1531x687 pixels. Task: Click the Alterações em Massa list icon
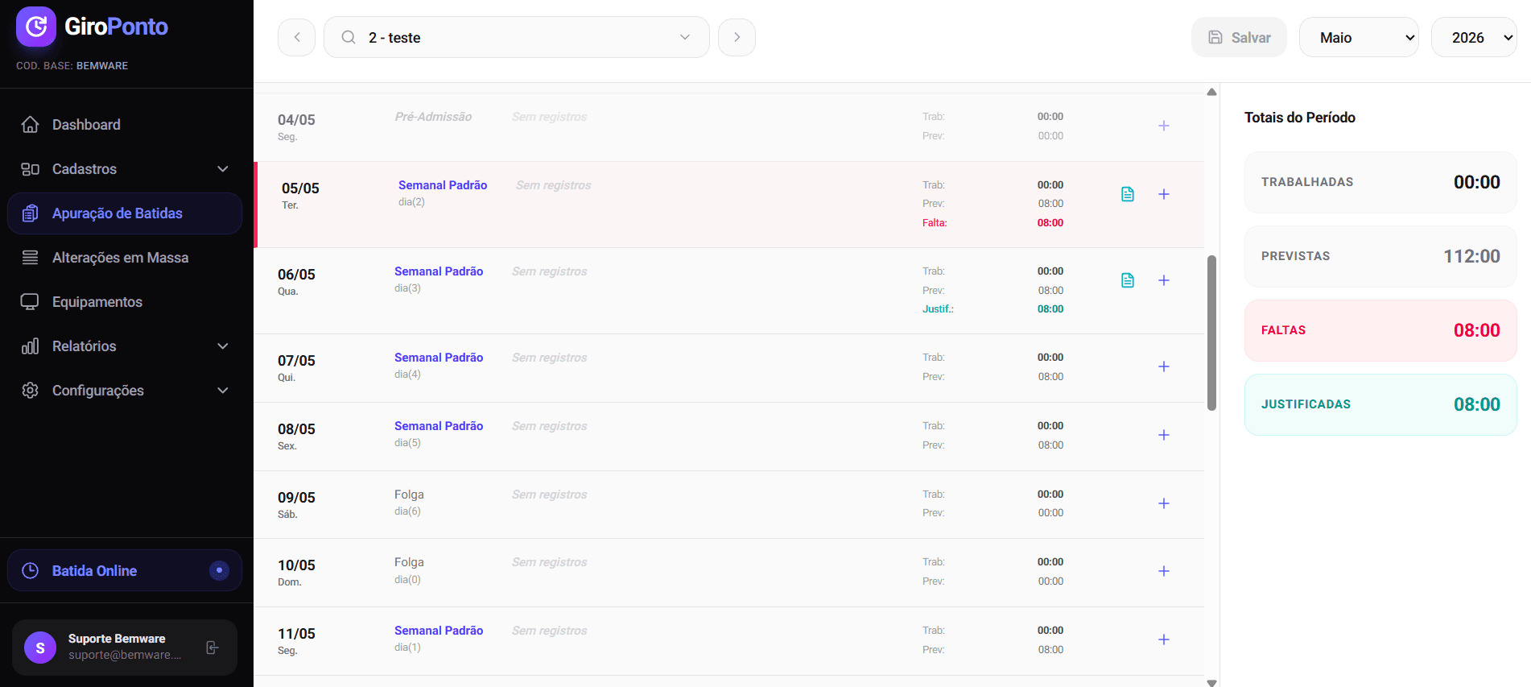tap(30, 258)
